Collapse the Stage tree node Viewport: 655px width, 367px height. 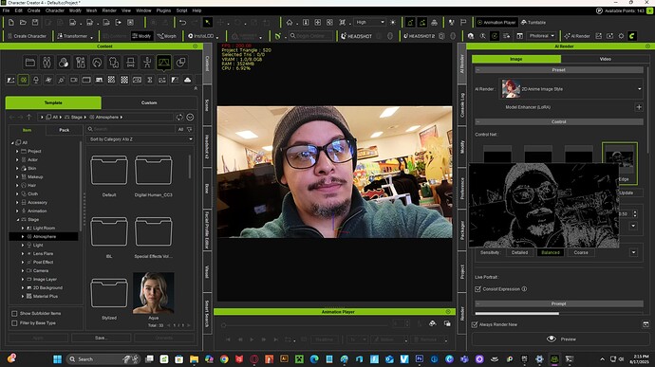[17, 220]
